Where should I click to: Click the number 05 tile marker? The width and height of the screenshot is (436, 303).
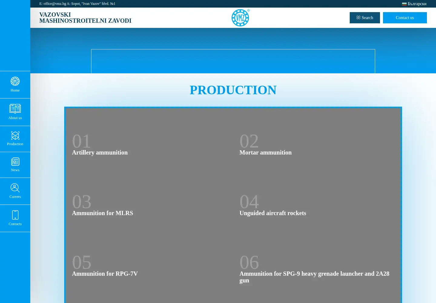[82, 262]
